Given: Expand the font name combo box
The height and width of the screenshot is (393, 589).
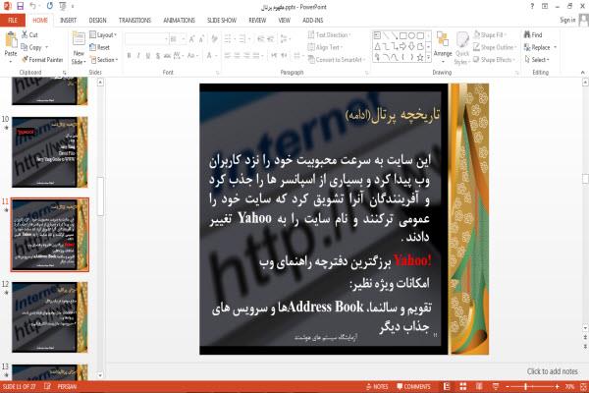Looking at the screenshot, I should click(166, 38).
